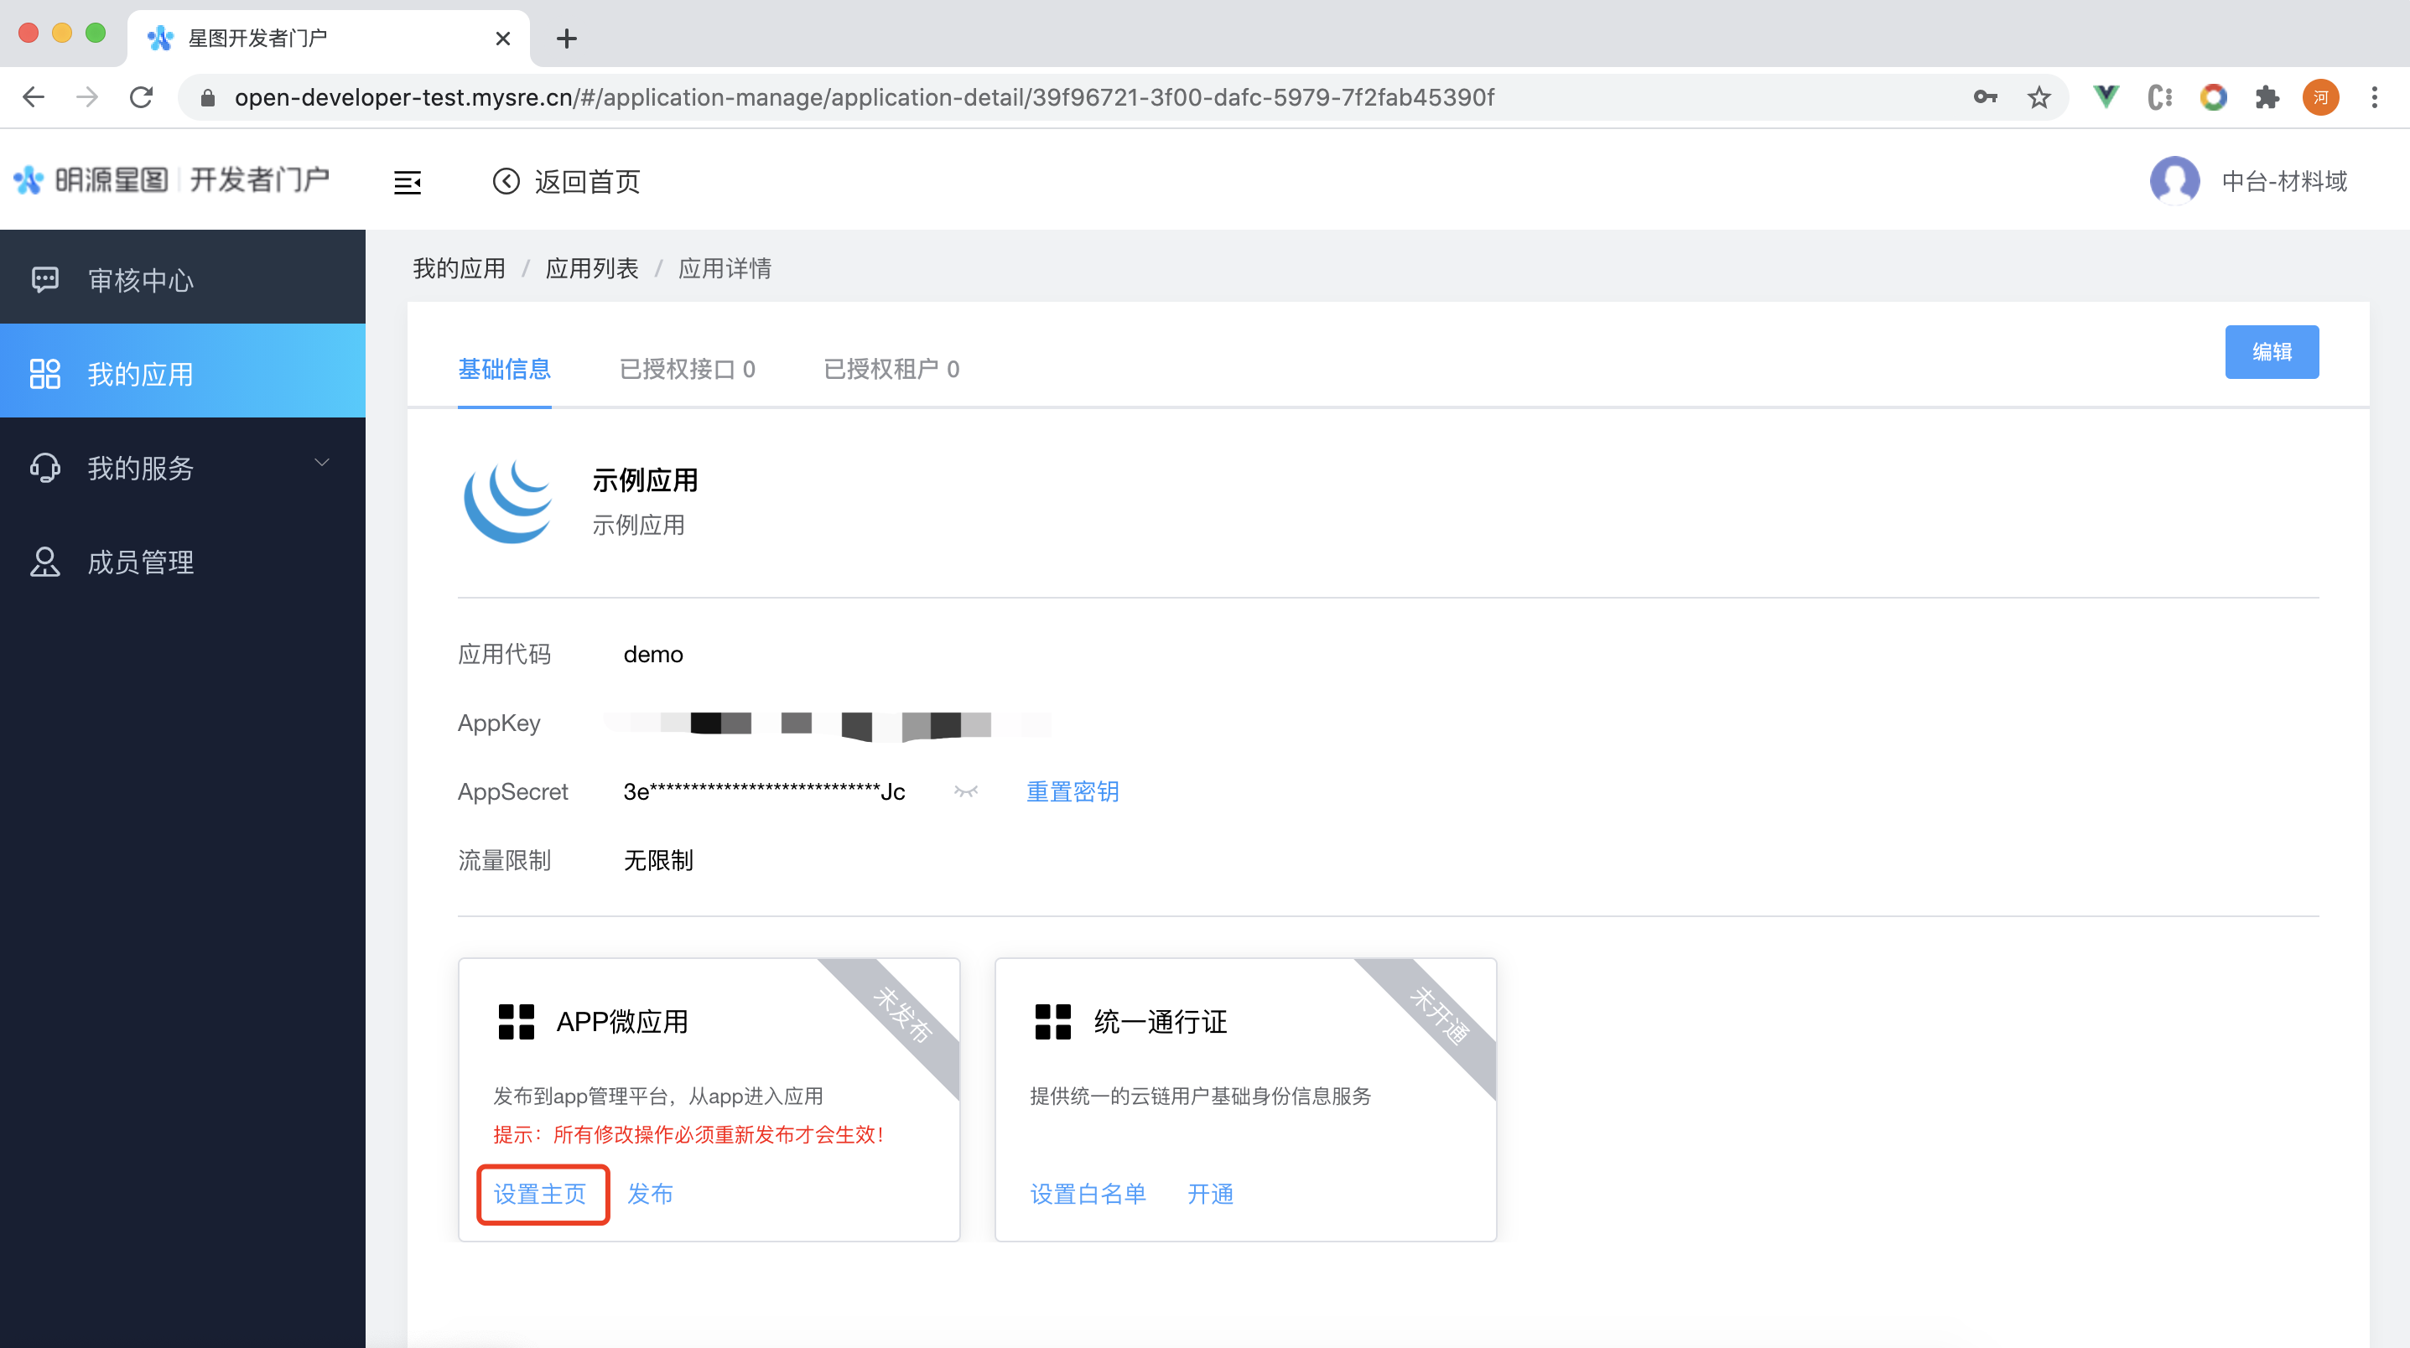
Task: Open 设置白名单 link
Action: coord(1087,1194)
